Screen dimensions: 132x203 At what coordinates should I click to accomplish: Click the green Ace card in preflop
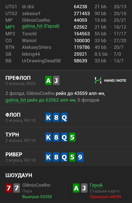[x=48, y=80]
